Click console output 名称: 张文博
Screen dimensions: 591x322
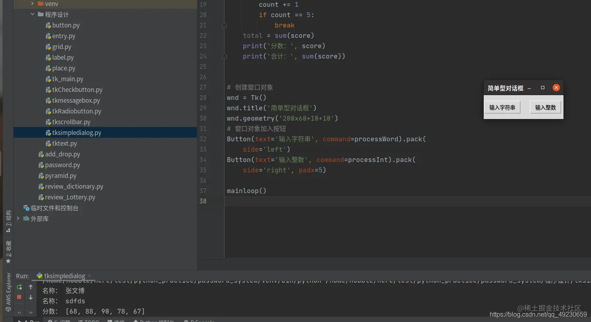coord(64,291)
